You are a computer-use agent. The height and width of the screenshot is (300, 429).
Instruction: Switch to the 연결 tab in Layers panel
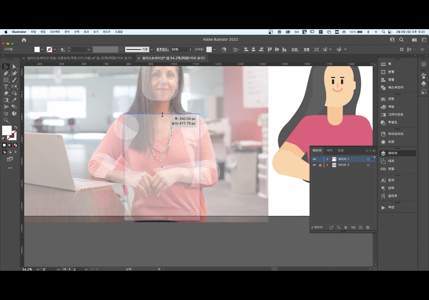click(341, 151)
